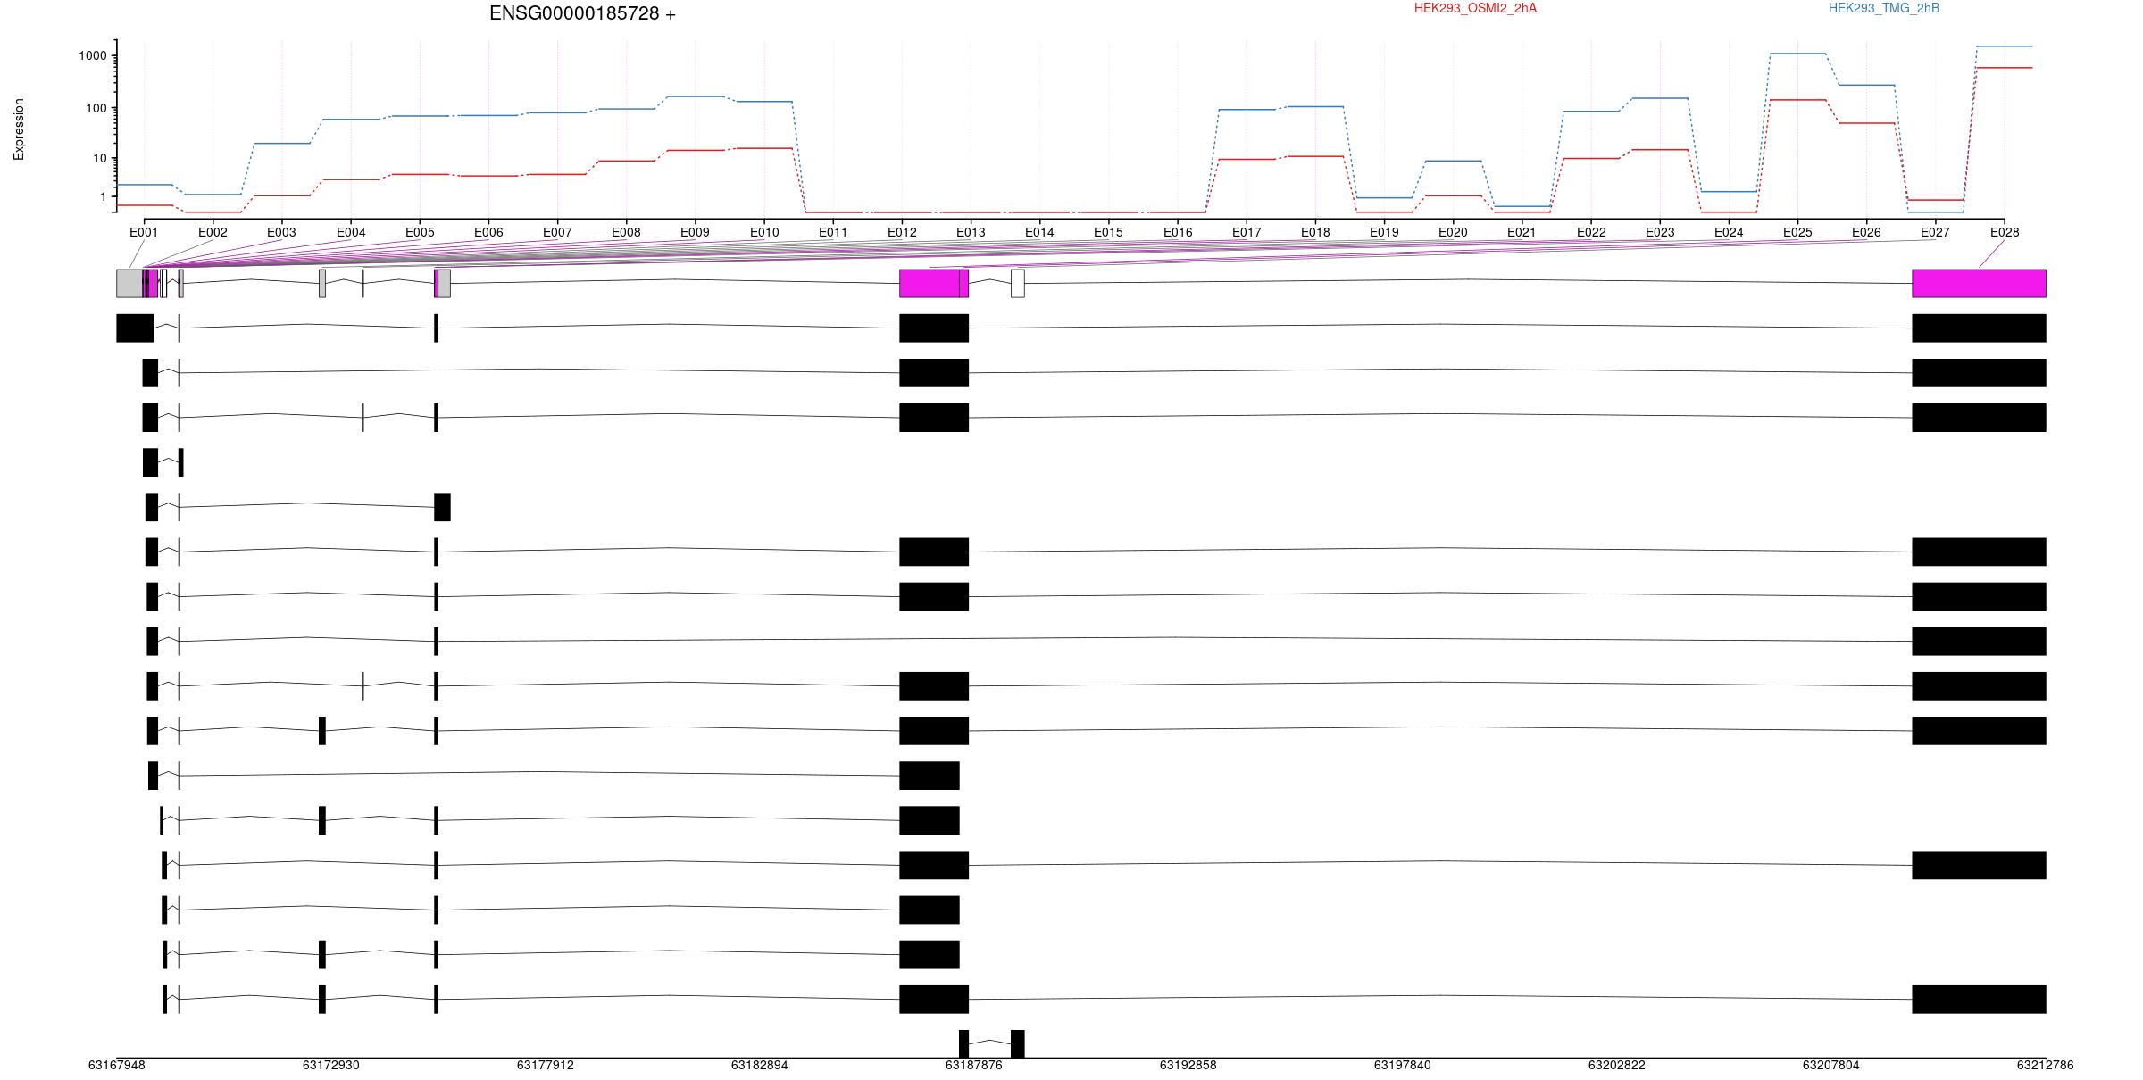Click exon label E016
This screenshot has width=2143, height=1080.
coord(1178,232)
